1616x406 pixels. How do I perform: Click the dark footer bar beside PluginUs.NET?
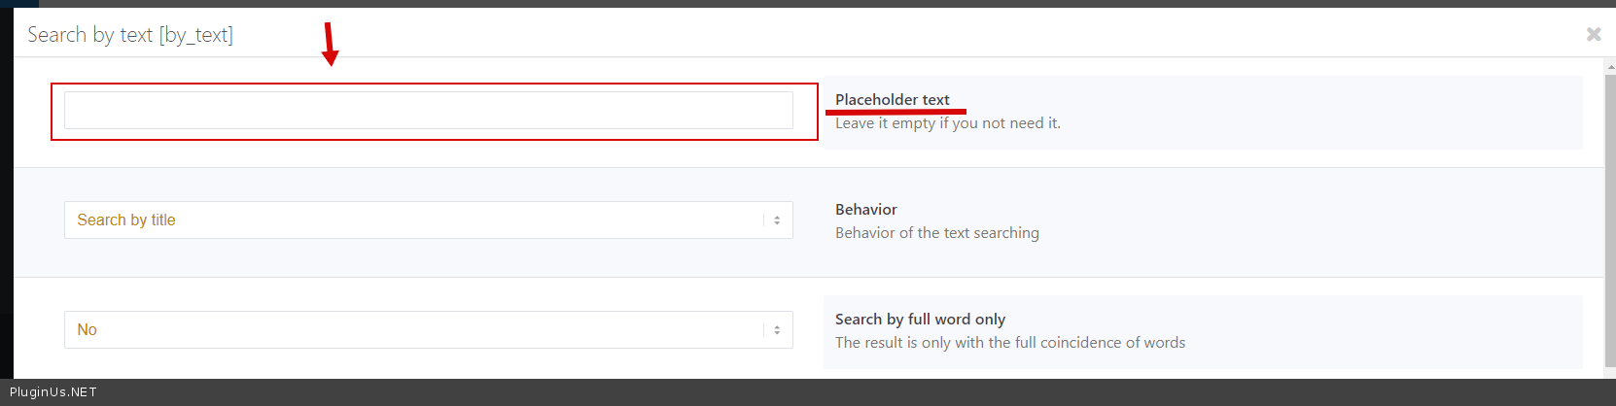(x=778, y=392)
